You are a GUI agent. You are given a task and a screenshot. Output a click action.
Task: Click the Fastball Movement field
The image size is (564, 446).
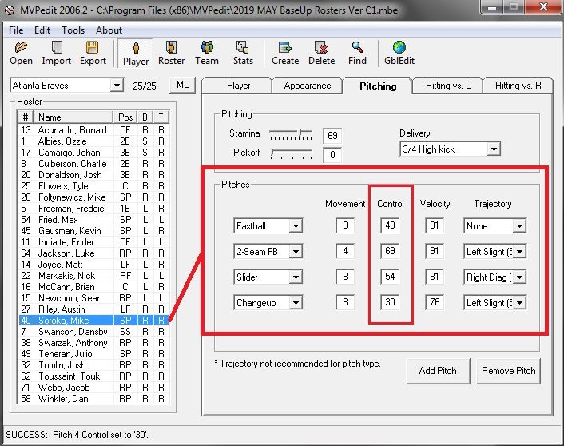point(345,225)
